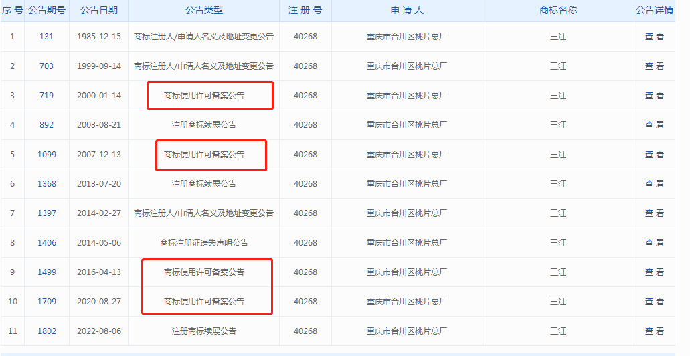The image size is (690, 356).
Task: Open 查看 link for issue 1099
Action: tap(655, 155)
